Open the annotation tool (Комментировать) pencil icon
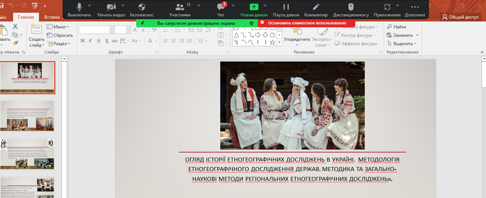 click(x=316, y=7)
